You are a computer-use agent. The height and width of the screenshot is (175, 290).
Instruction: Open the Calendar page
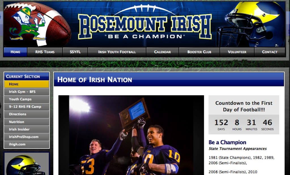click(x=162, y=52)
